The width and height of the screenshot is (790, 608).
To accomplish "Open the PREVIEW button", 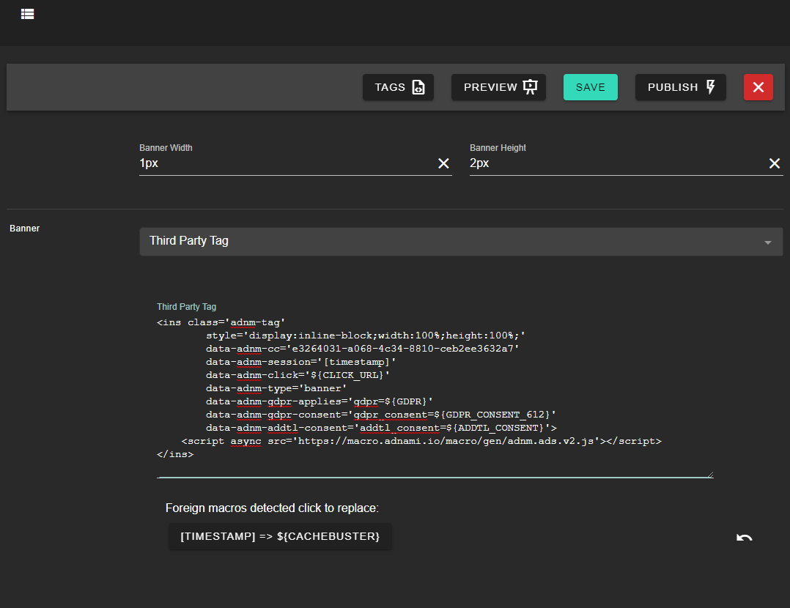I will [x=498, y=87].
